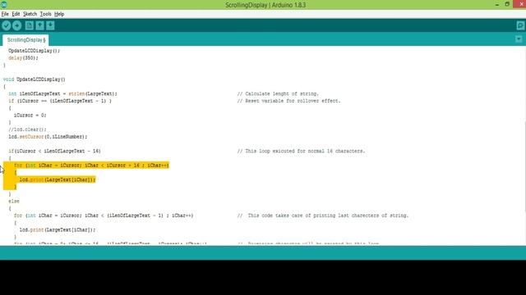Click the 'if (iCursor == (iLenOfLargeText - 1) )' line
This screenshot has height=295, width=526.
click(60, 101)
